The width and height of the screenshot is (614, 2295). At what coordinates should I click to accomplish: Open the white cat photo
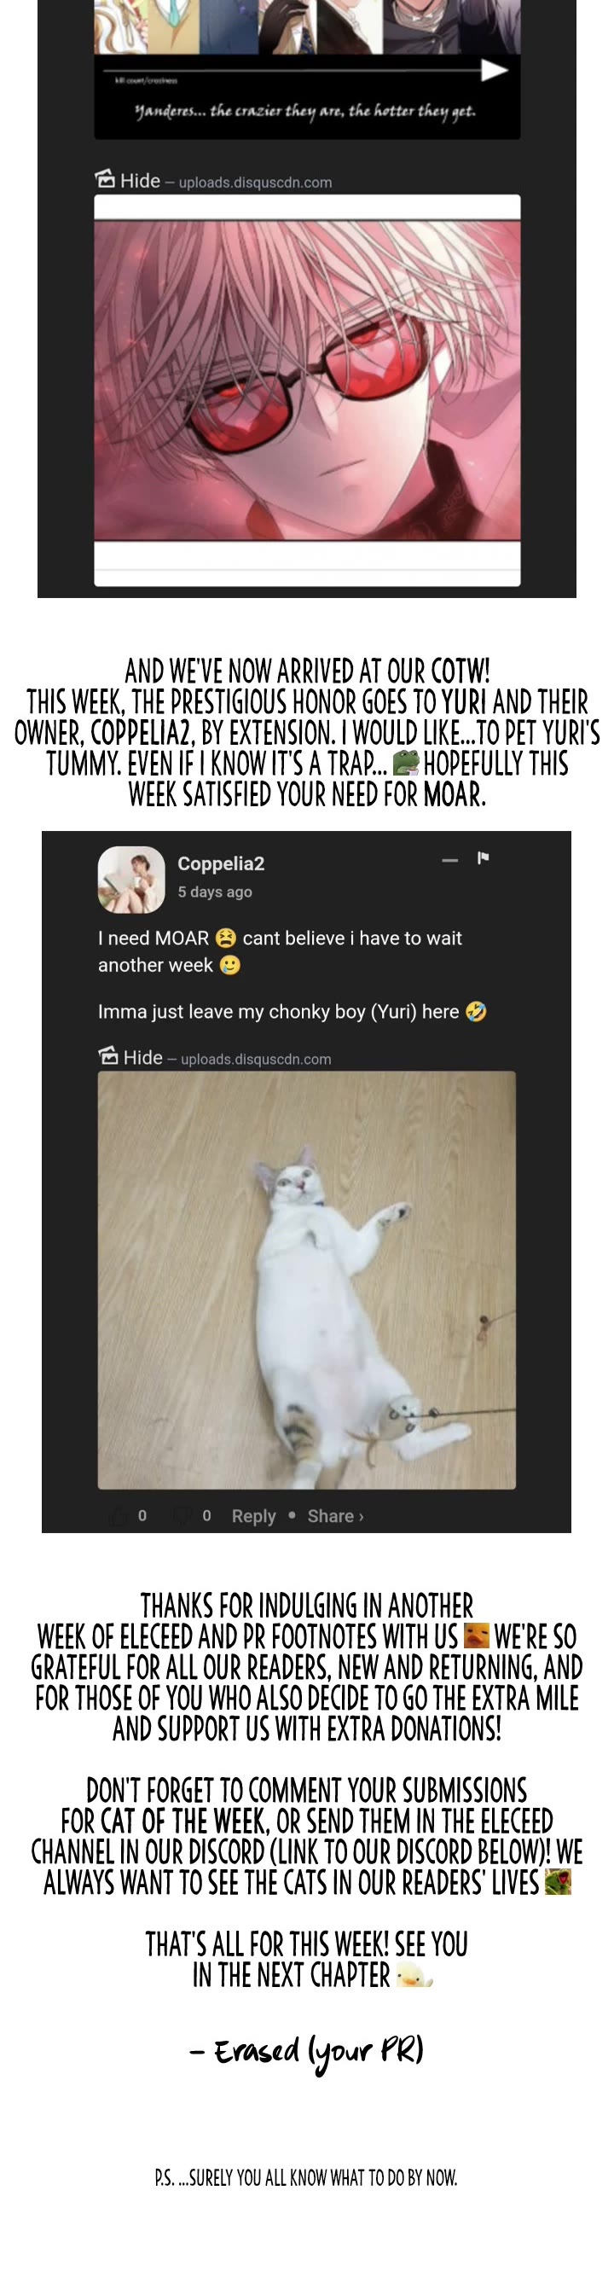pyautogui.click(x=306, y=1280)
